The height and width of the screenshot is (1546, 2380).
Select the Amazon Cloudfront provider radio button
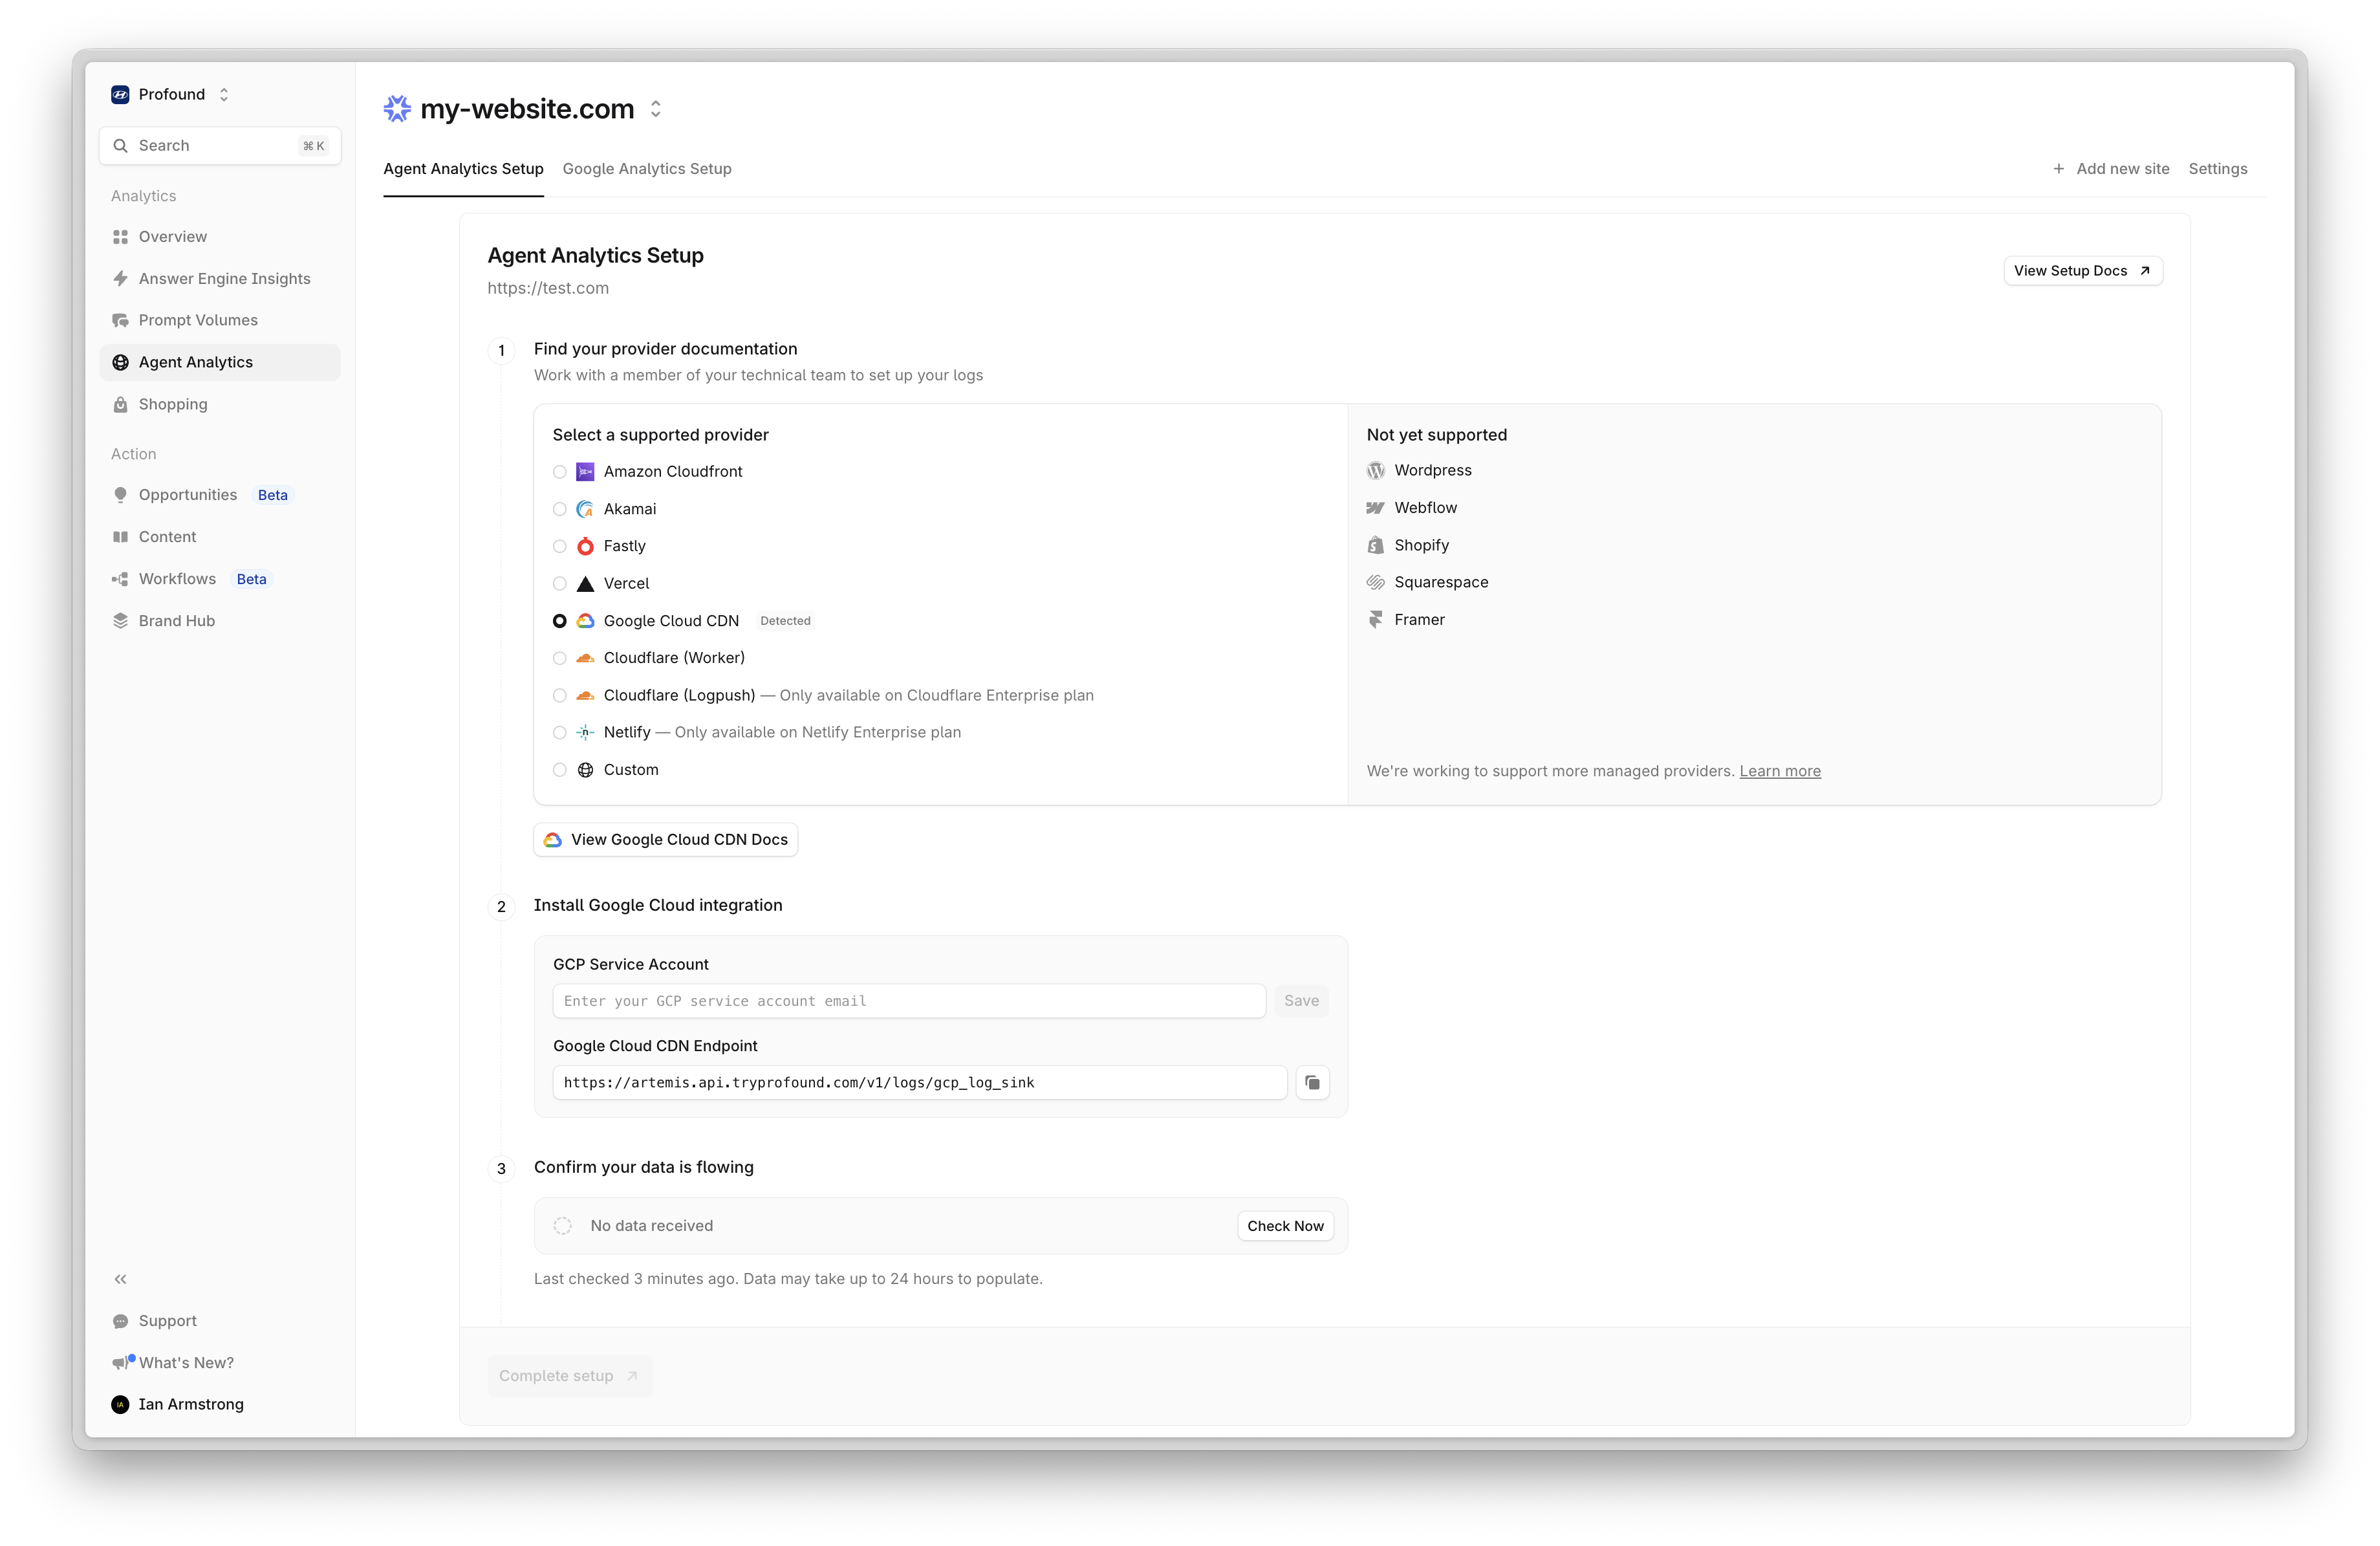(x=560, y=471)
